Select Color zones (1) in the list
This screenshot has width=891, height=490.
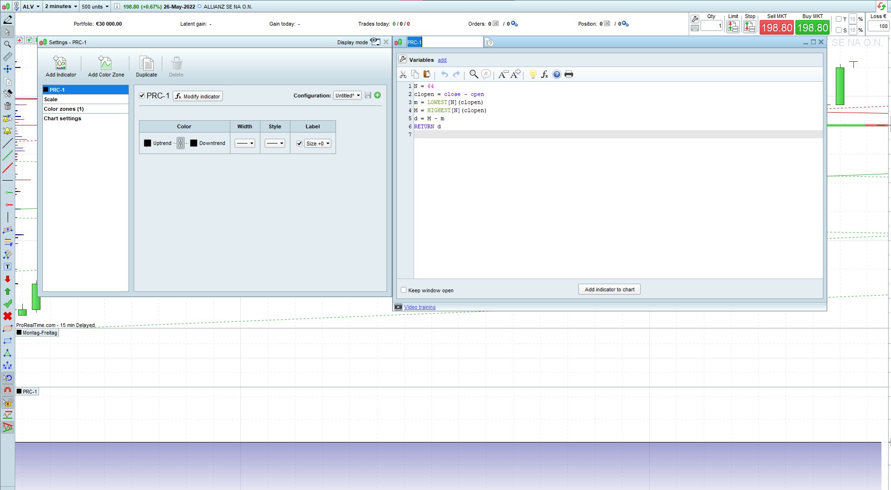pos(64,109)
